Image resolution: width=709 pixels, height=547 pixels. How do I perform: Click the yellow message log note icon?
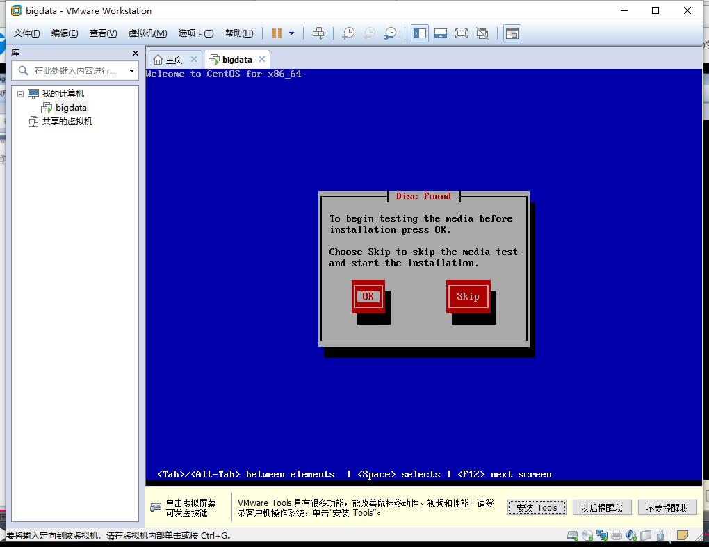pos(683,536)
